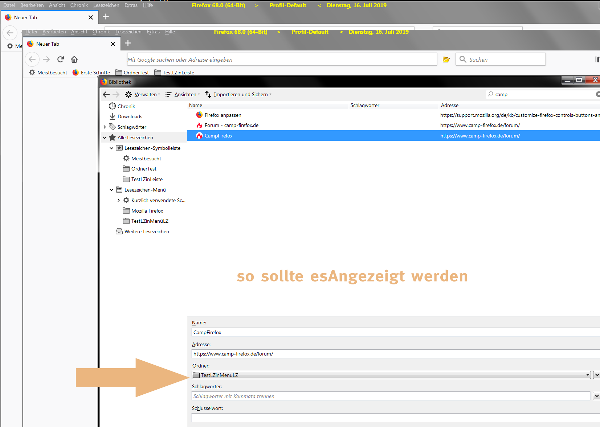Click the Schlüsselwort input field
The image size is (600, 427).
click(x=396, y=418)
